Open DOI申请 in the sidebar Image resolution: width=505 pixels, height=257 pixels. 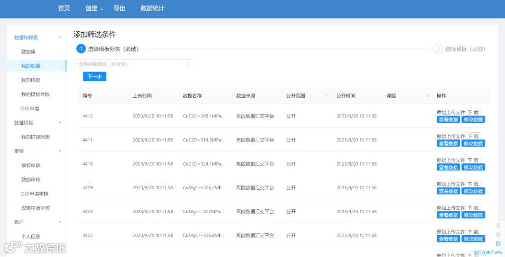pos(30,108)
